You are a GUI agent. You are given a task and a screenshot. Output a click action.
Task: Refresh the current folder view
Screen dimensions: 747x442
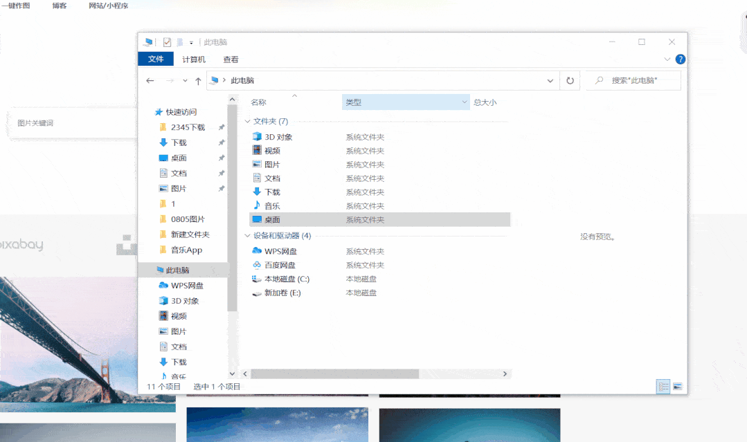pos(570,80)
